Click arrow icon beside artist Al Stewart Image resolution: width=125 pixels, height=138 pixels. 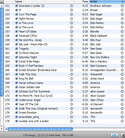pyautogui.click(x=122, y=104)
